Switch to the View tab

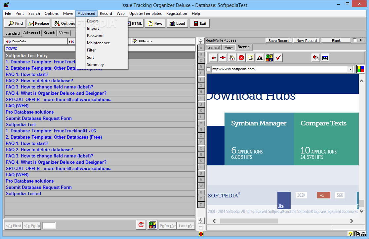[228, 48]
